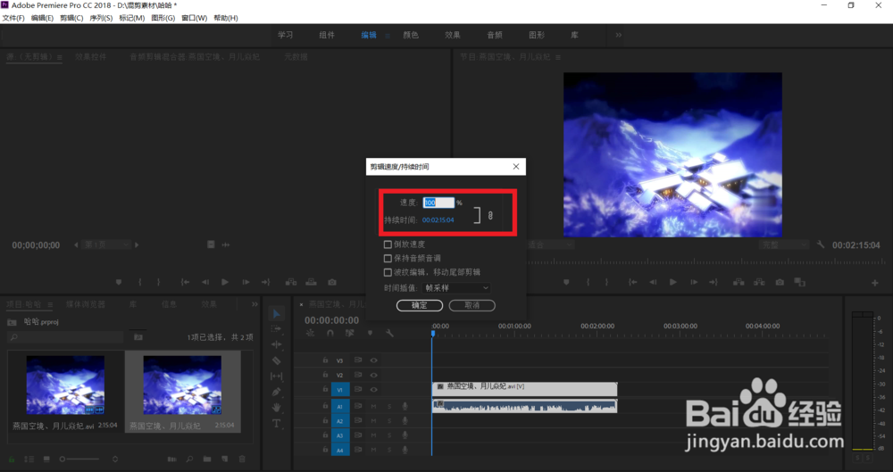Screen dimensions: 893x472
Task: Open the 序列(S) menu
Action: 101,18
